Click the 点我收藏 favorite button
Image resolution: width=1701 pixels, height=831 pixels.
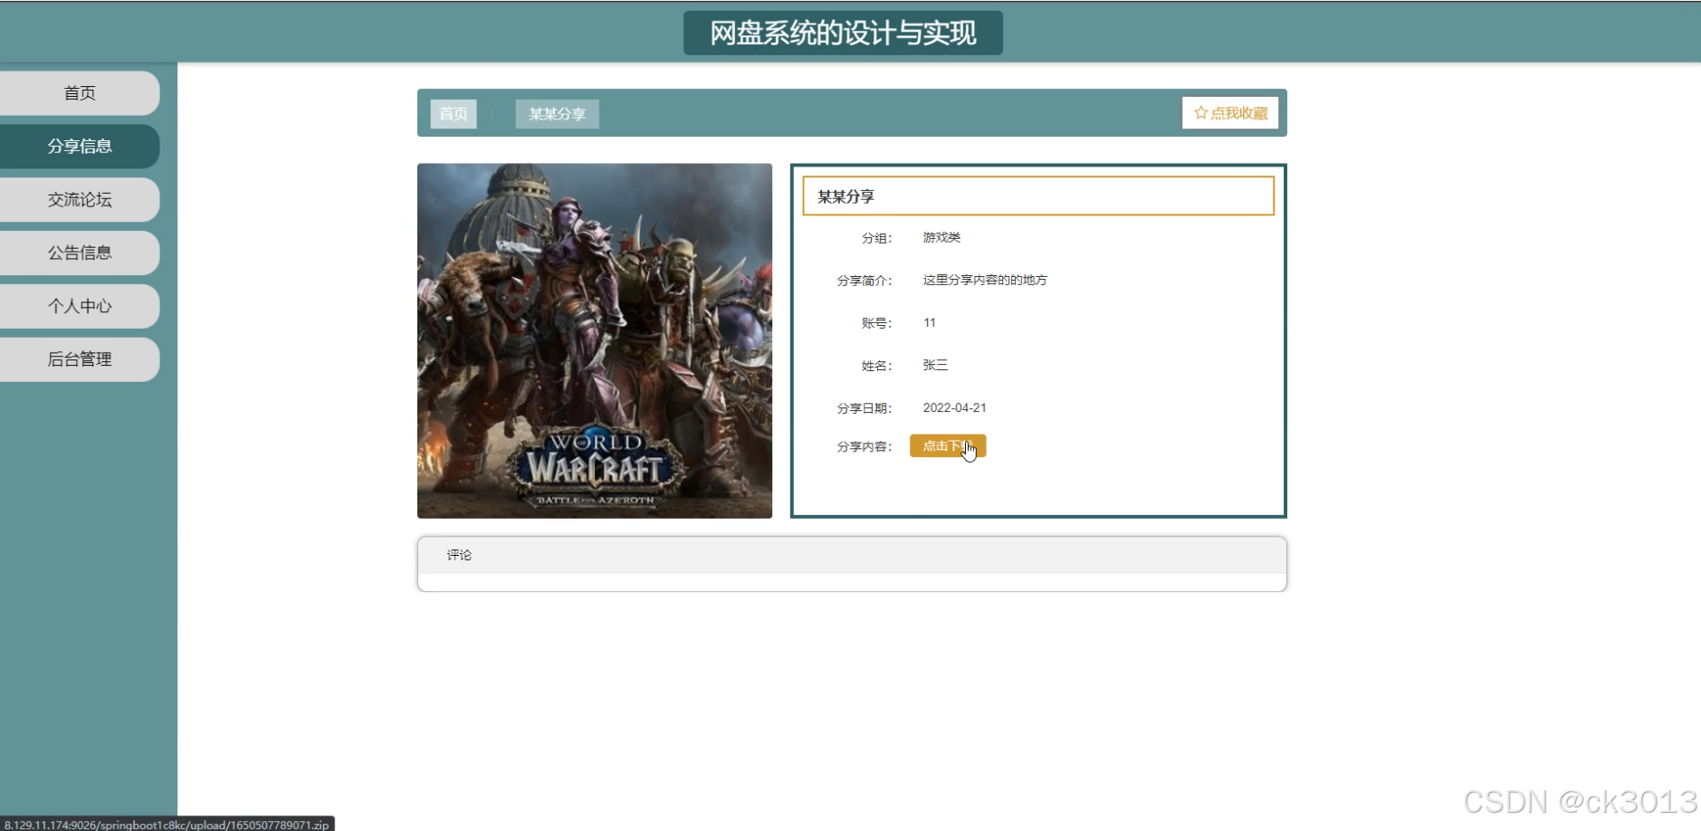(1230, 113)
